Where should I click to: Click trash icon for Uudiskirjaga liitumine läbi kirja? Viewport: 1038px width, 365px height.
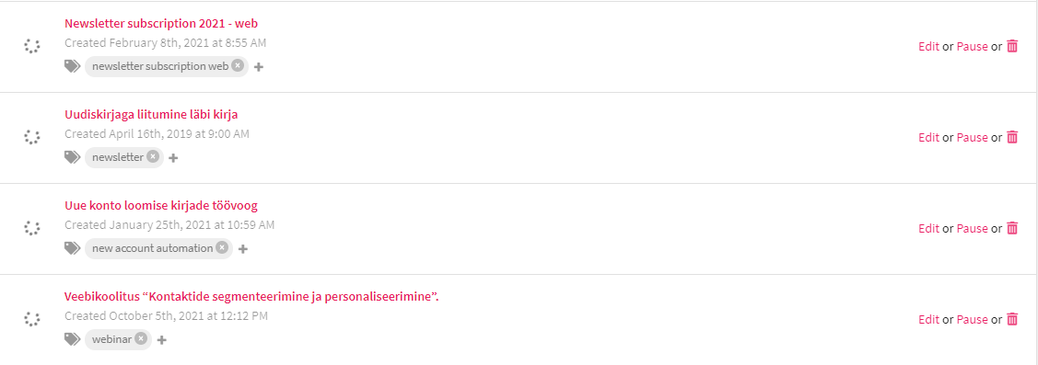[x=1012, y=138]
